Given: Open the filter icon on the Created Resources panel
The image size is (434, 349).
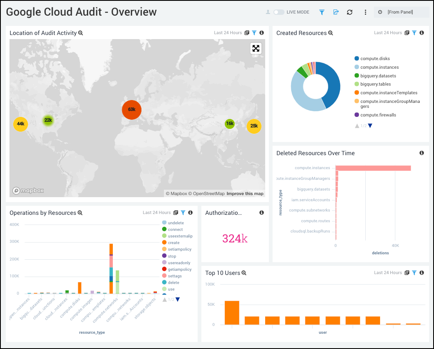Looking at the screenshot, I should pos(414,33).
